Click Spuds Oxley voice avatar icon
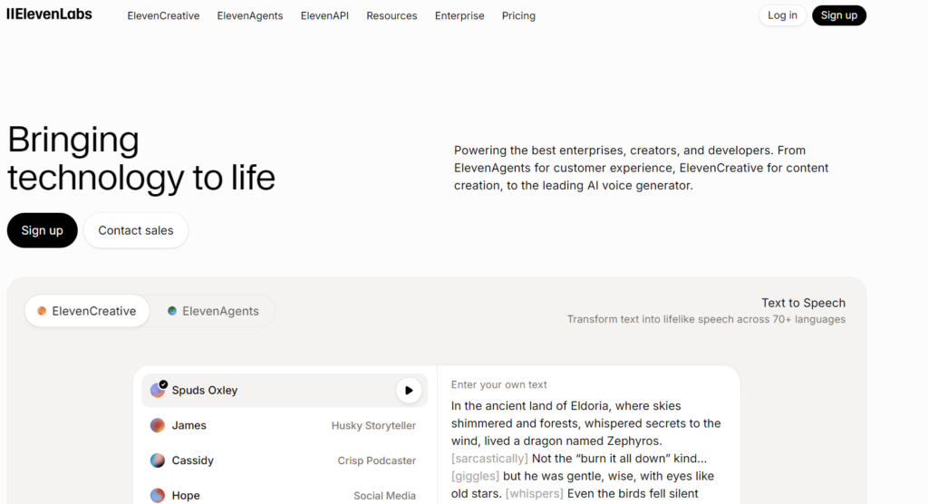 click(158, 391)
